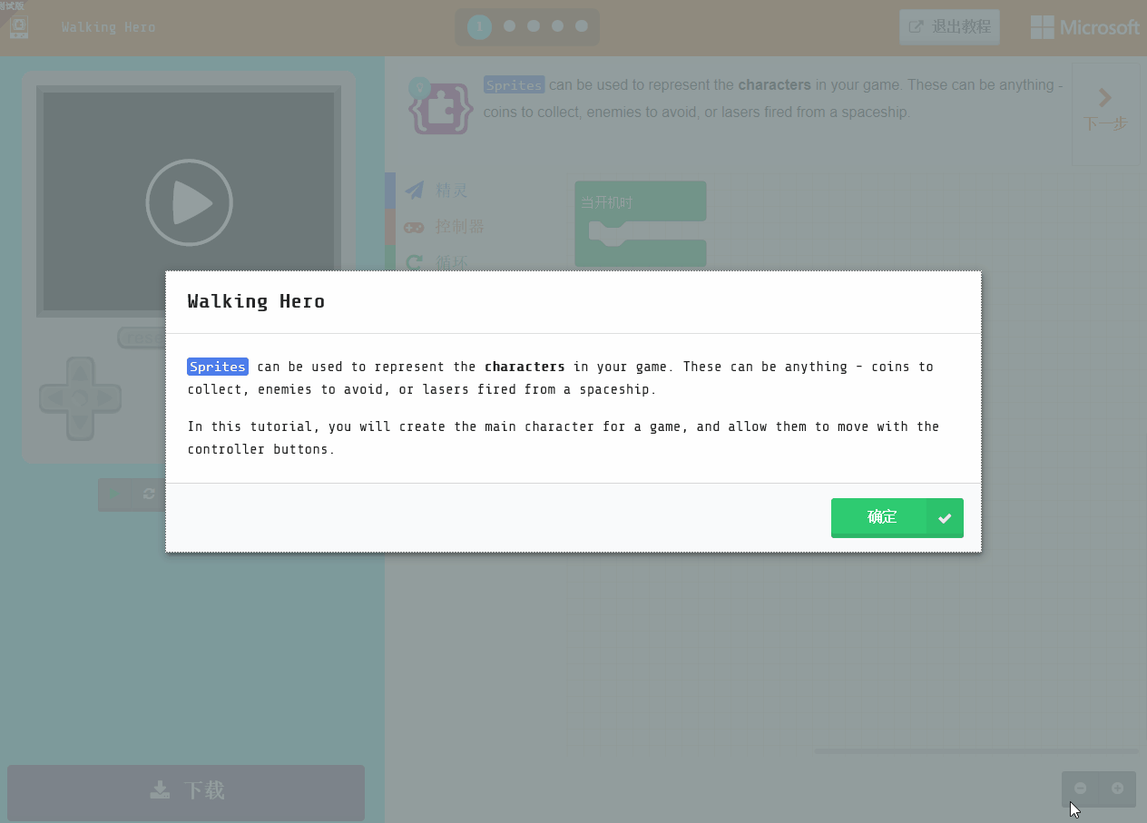Image resolution: width=1147 pixels, height=823 pixels.
Task: Play the tutorial video preview
Action: tap(189, 201)
